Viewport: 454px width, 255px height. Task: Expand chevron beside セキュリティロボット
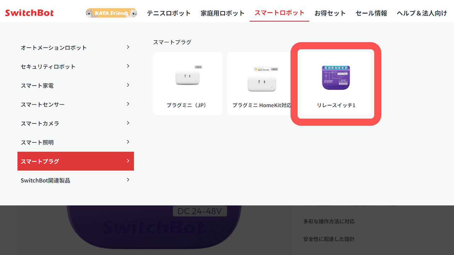pos(128,66)
